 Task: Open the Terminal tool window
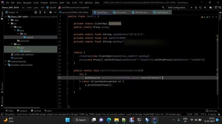(36, 111)
